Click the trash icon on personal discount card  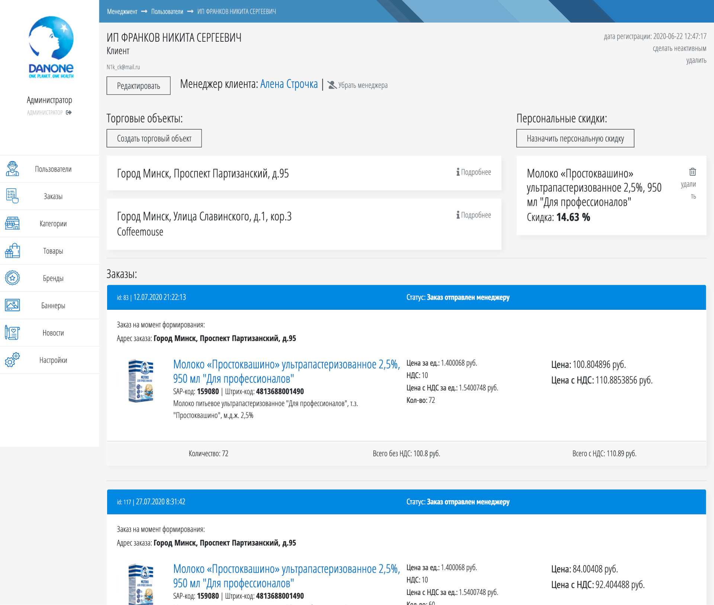[692, 172]
